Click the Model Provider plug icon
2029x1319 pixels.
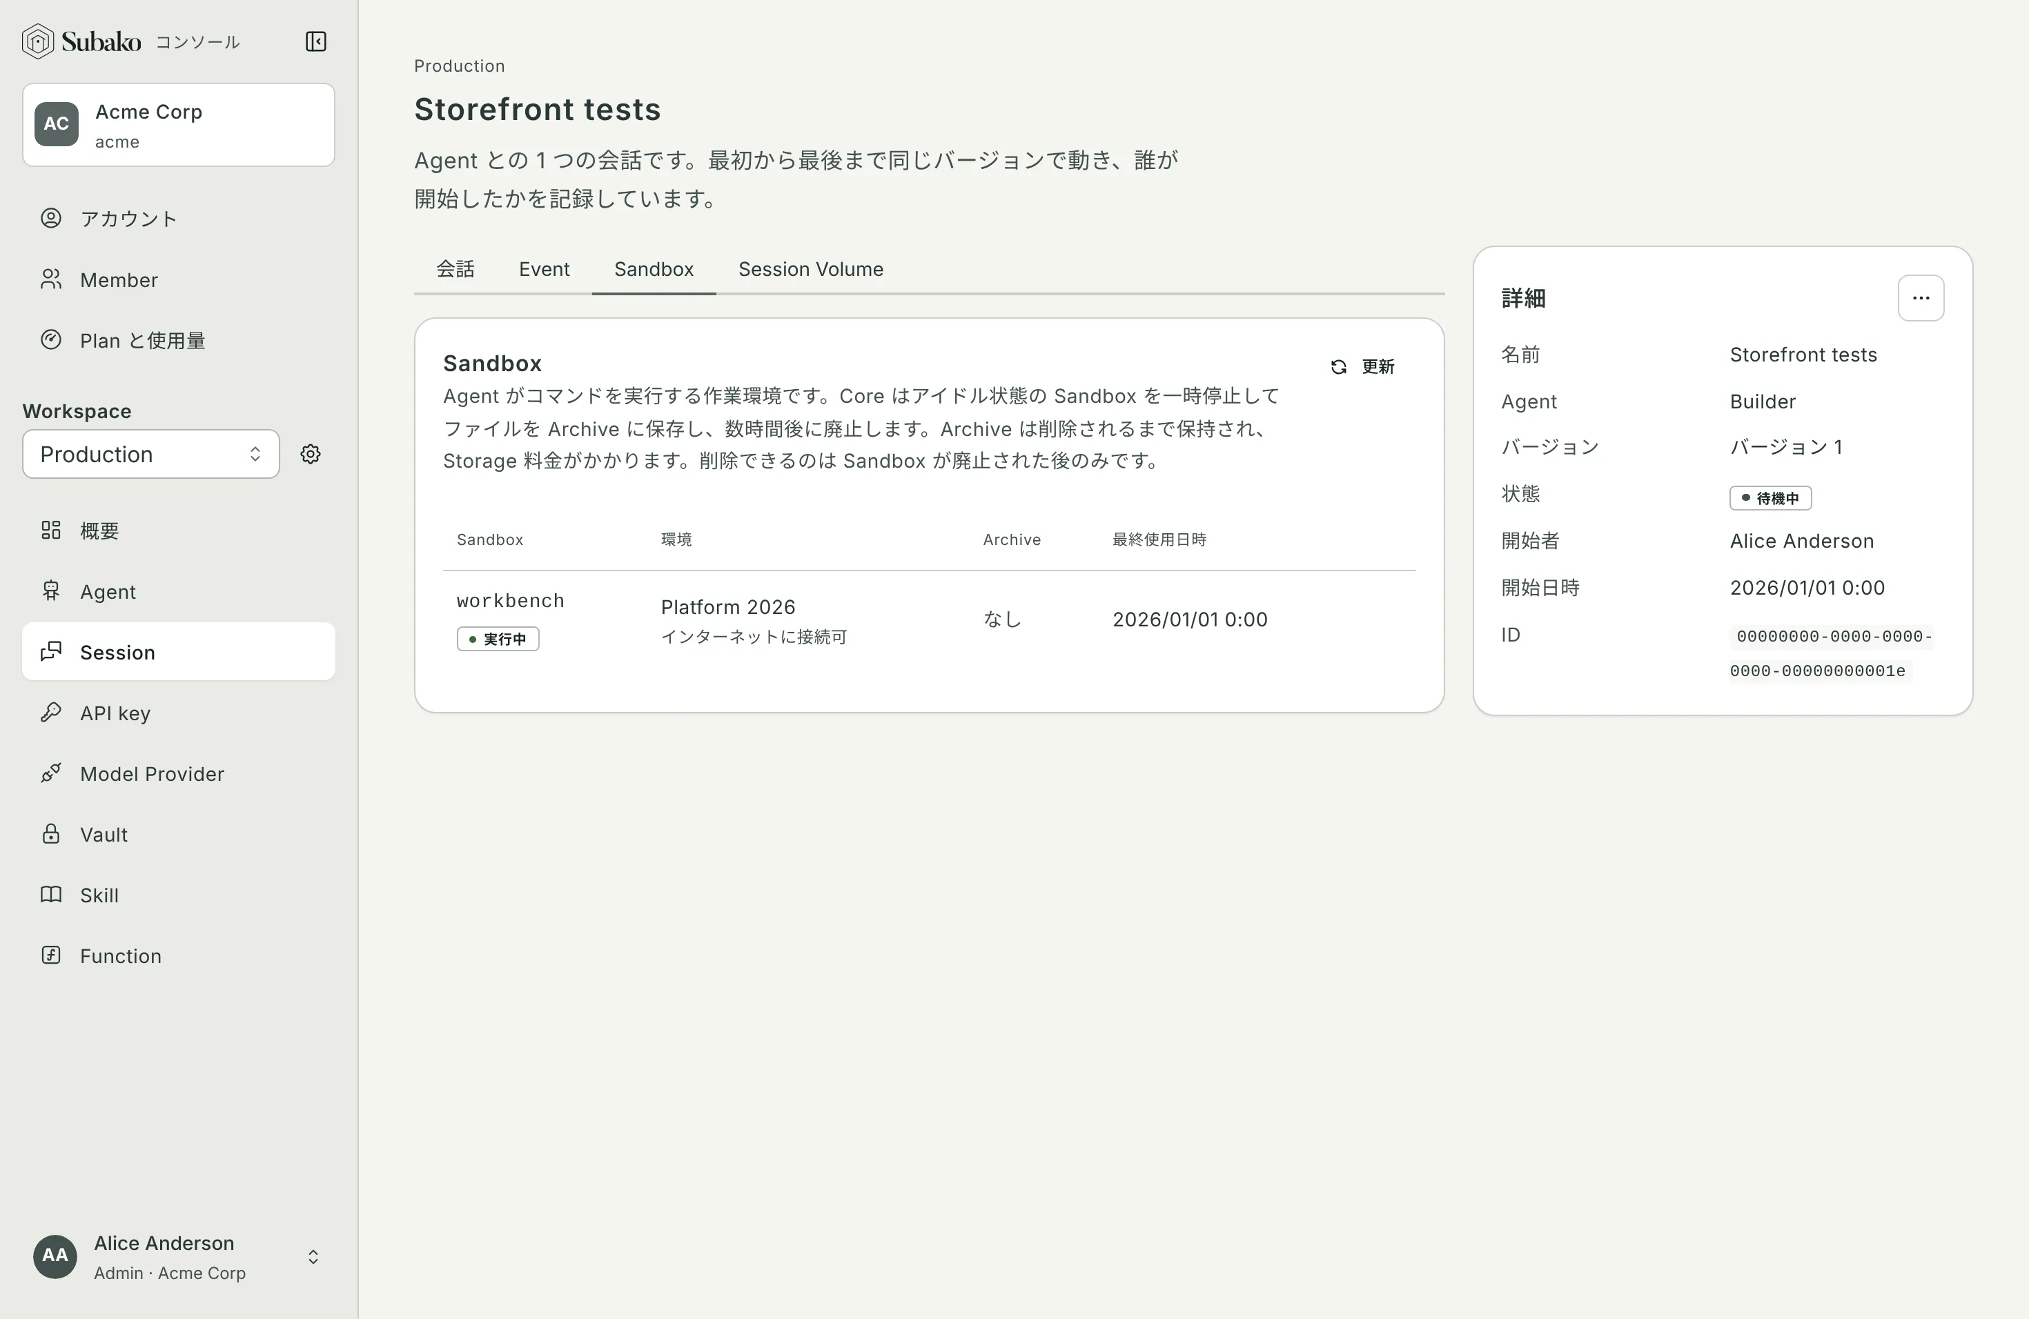51,773
